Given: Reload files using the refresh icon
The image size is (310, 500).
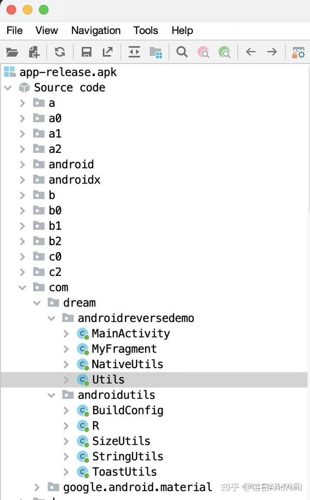Looking at the screenshot, I should tap(60, 52).
